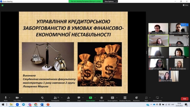The height and width of the screenshot is (107, 190).
Task: Stop the camera with Stop Video
Action: click(17, 99)
